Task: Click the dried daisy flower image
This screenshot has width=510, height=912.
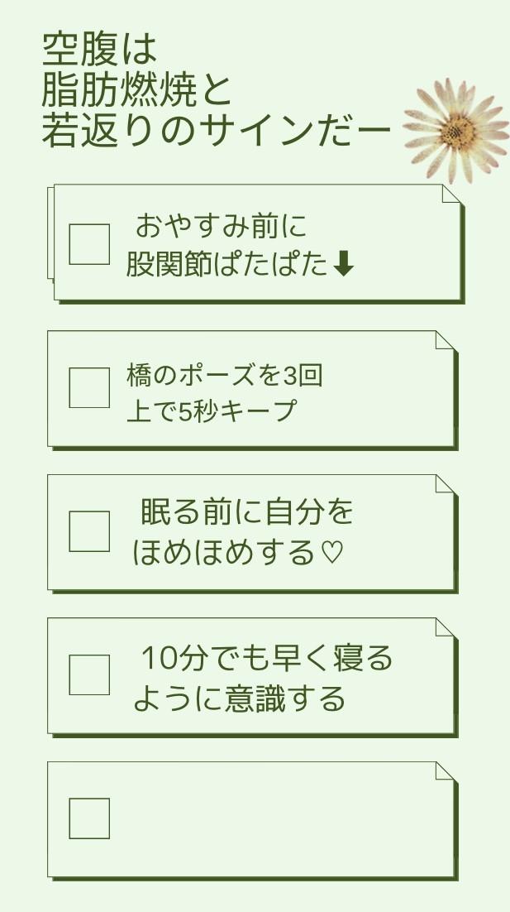Action: coord(458,130)
